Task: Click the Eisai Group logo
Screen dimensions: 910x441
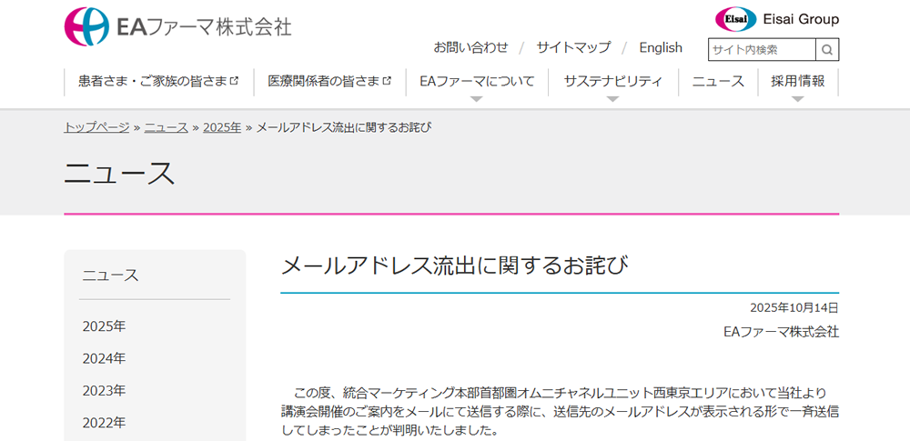Action: [x=776, y=19]
